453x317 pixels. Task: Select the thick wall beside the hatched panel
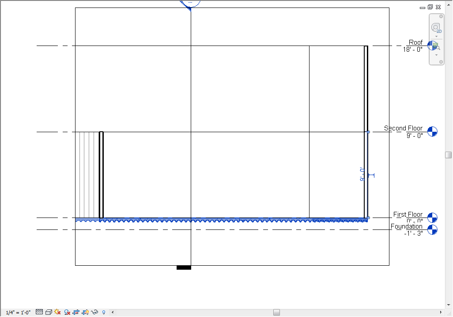tap(101, 175)
